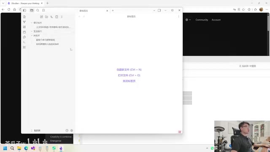
Task: Open the vault switcher 知识库
Action: click(x=36, y=130)
